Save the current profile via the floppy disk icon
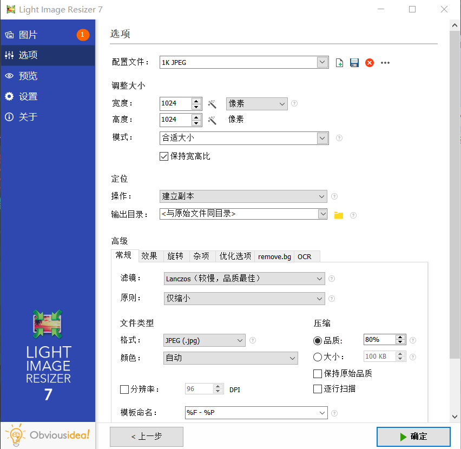Viewport: 461px width, 449px height. point(354,62)
